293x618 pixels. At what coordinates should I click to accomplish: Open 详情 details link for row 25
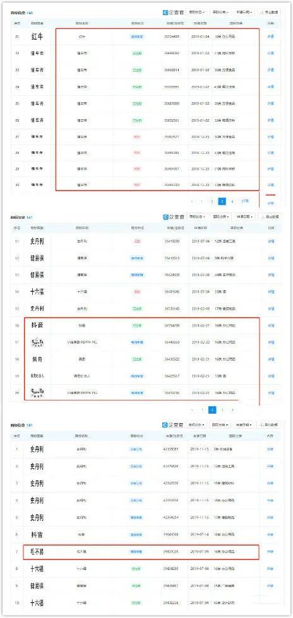click(270, 103)
